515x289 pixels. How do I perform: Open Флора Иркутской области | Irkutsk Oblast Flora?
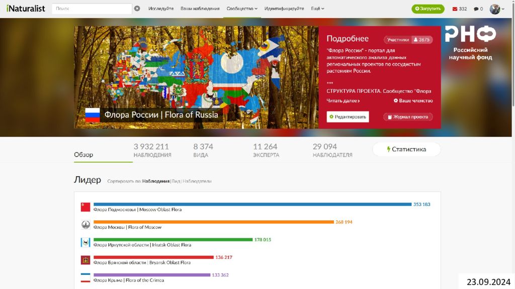[142, 245]
